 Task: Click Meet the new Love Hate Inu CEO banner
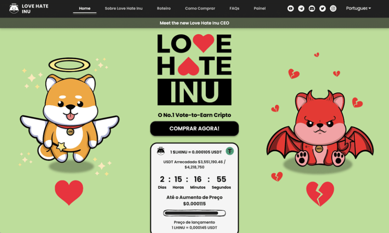click(194, 23)
